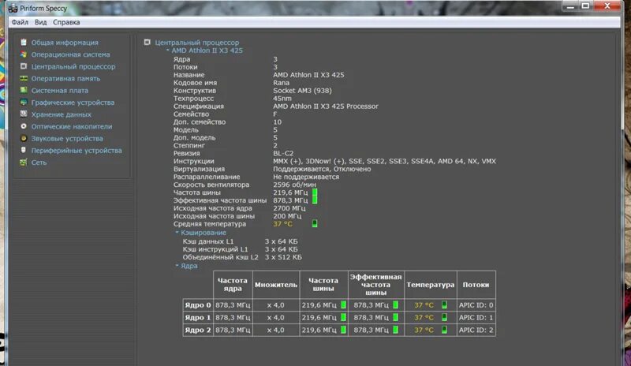Open the Вид menu
Image resolution: width=631 pixels, height=366 pixels.
point(41,22)
